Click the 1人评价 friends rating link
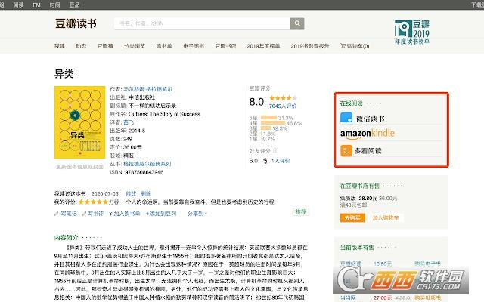Image resolution: width=484 pixels, height=302 pixels. point(281,161)
